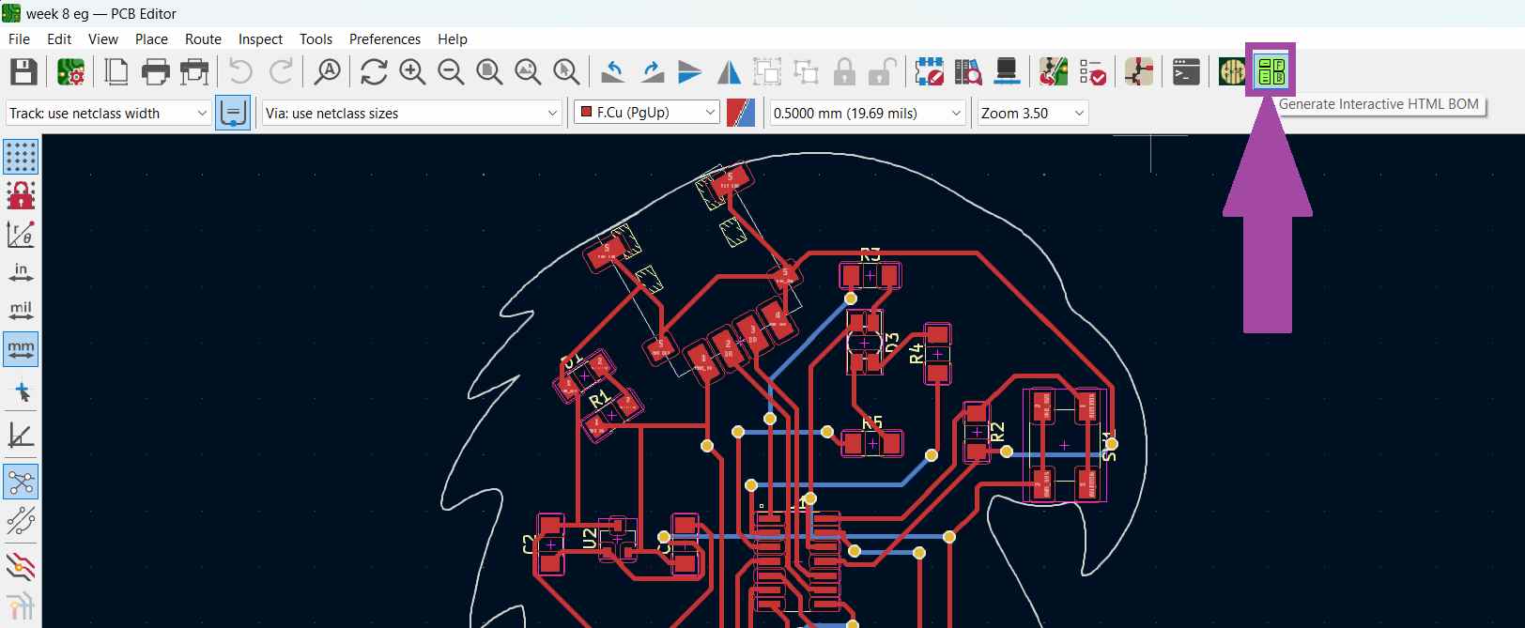Image resolution: width=1525 pixels, height=628 pixels.
Task: Expand Track width netclass dropdown
Action: point(202,114)
